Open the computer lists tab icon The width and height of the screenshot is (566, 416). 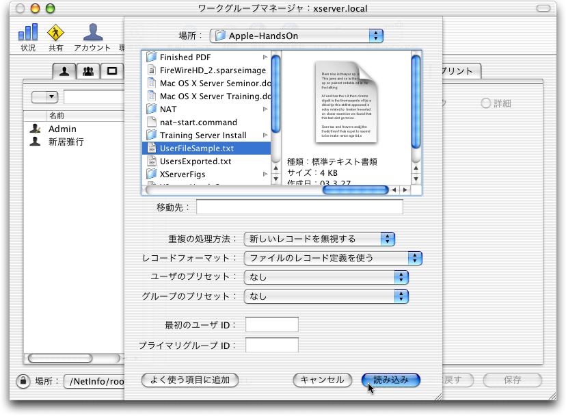pos(111,70)
